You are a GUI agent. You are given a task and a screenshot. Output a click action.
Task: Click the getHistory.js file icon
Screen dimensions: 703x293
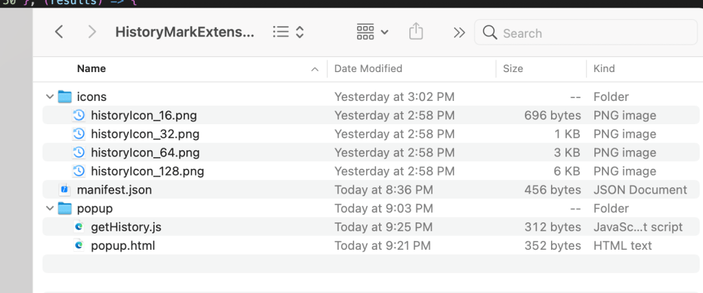click(x=78, y=227)
